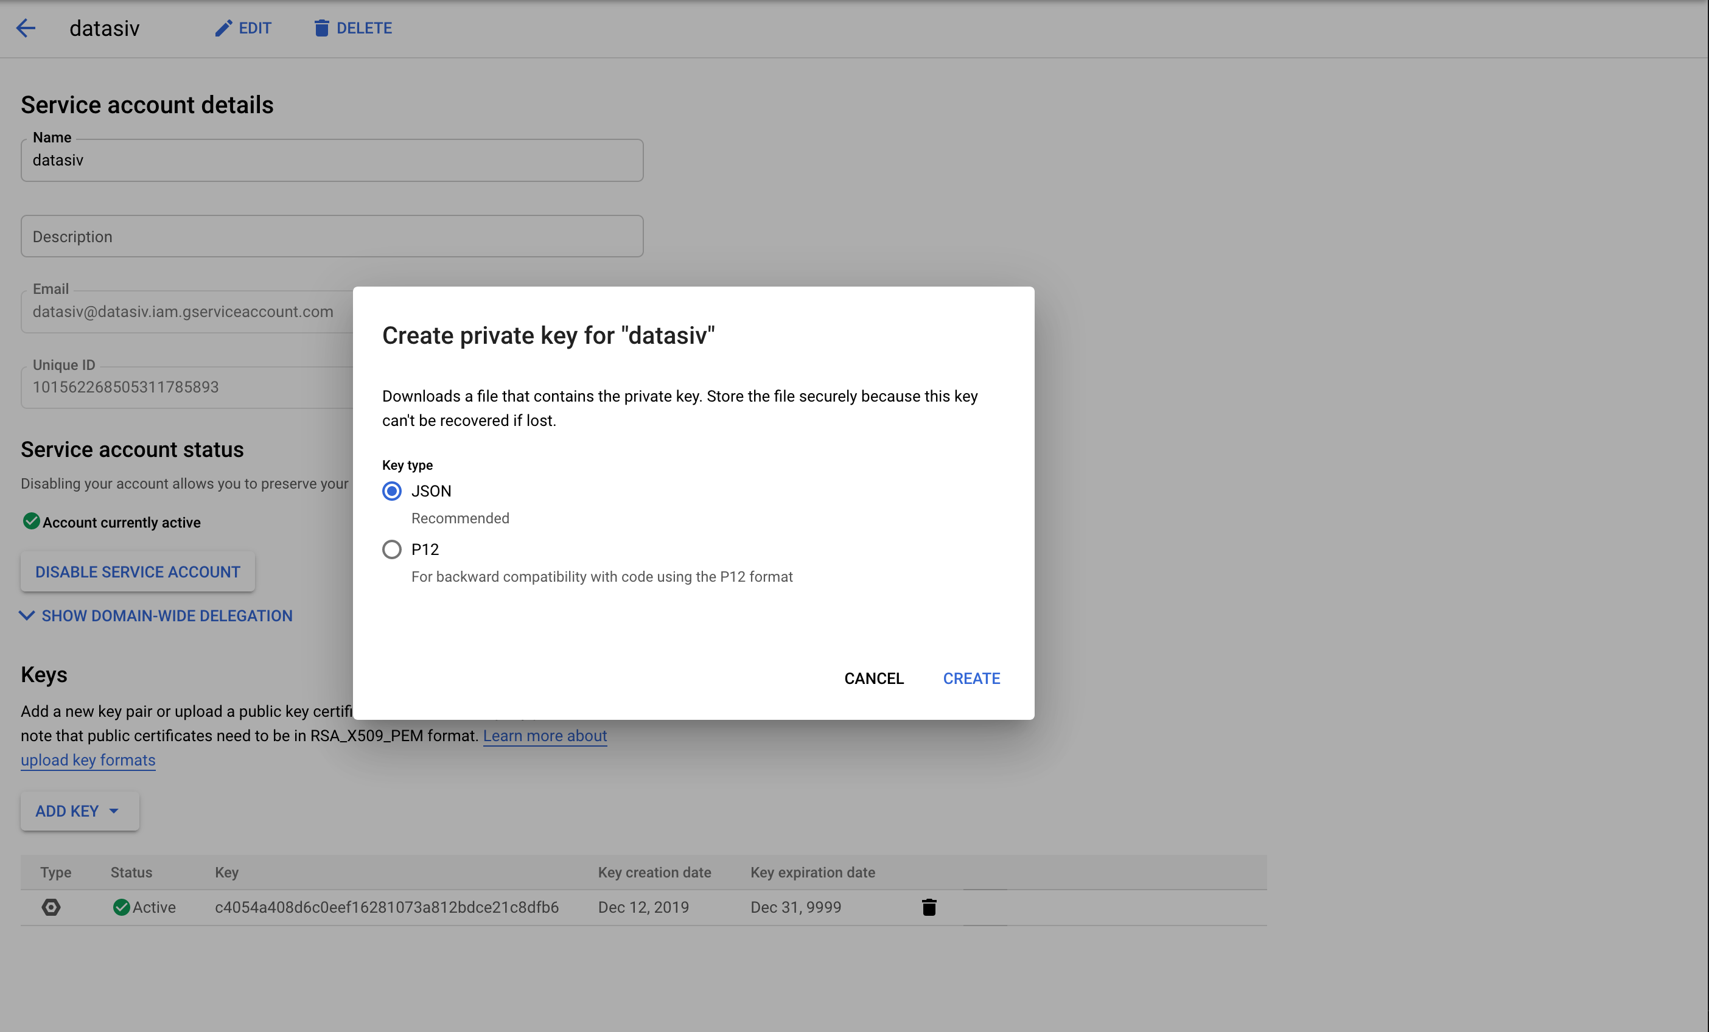1709x1032 pixels.
Task: Open the upload key formats link
Action: (88, 760)
